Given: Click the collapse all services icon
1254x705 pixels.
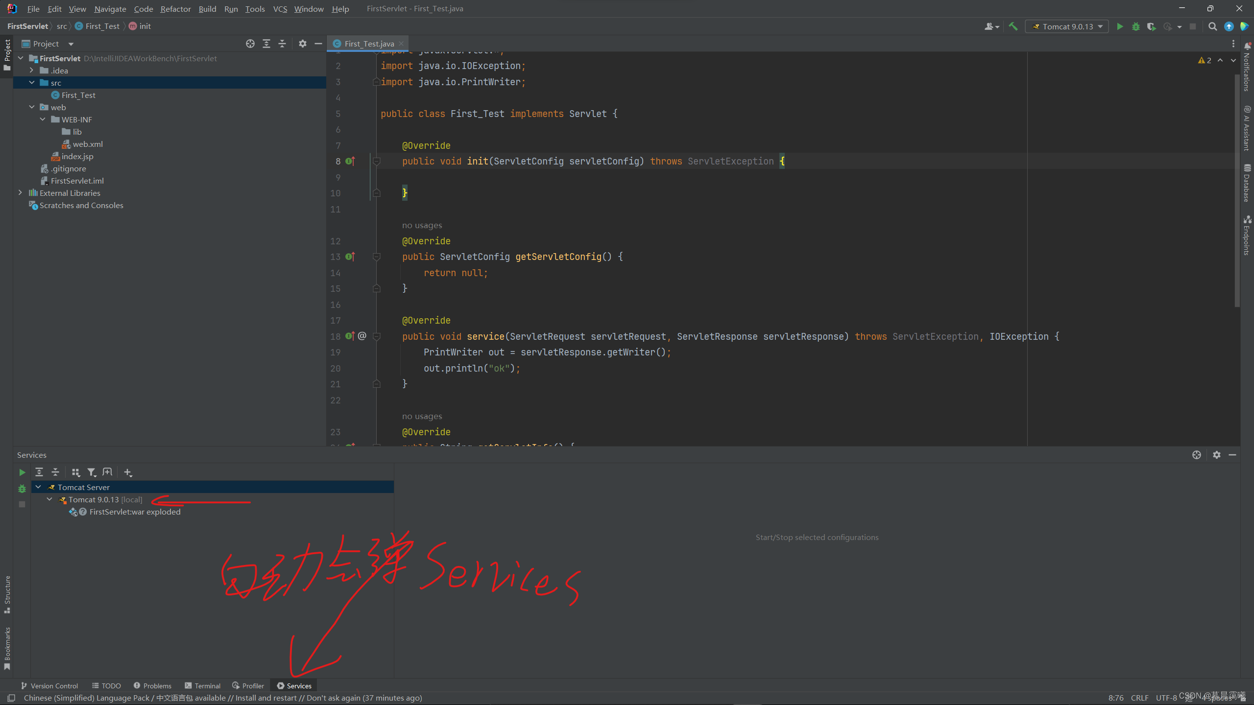Looking at the screenshot, I should (54, 472).
